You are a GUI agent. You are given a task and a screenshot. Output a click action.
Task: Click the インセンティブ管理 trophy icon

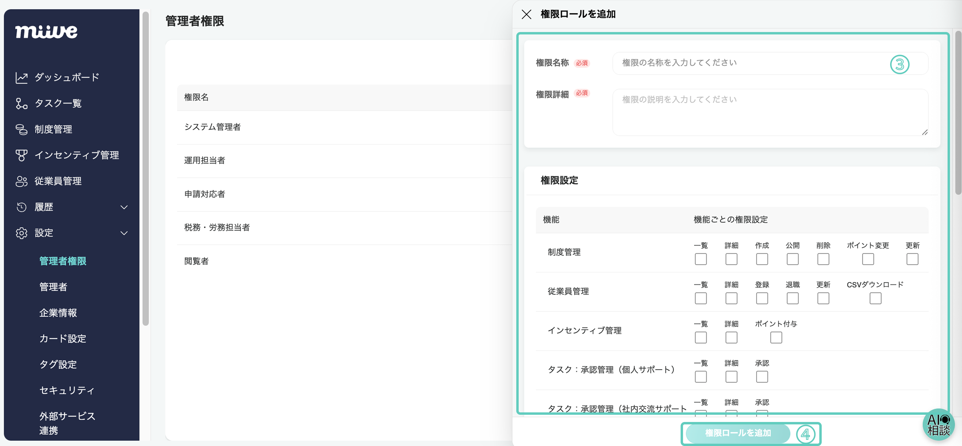click(21, 155)
